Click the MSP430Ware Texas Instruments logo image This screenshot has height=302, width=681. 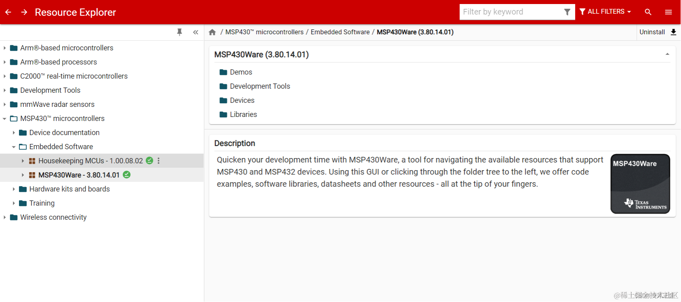[640, 184]
